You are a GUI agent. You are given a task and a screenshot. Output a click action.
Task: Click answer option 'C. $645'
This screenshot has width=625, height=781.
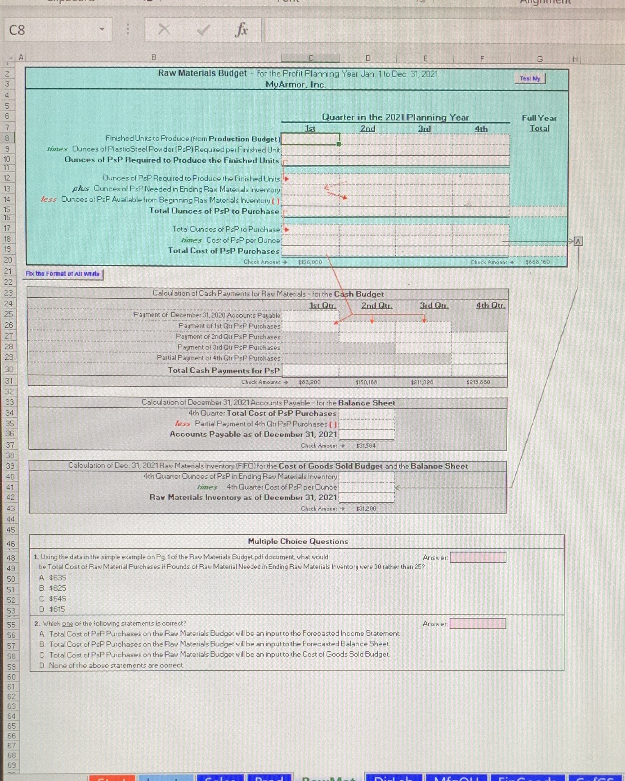point(52,599)
